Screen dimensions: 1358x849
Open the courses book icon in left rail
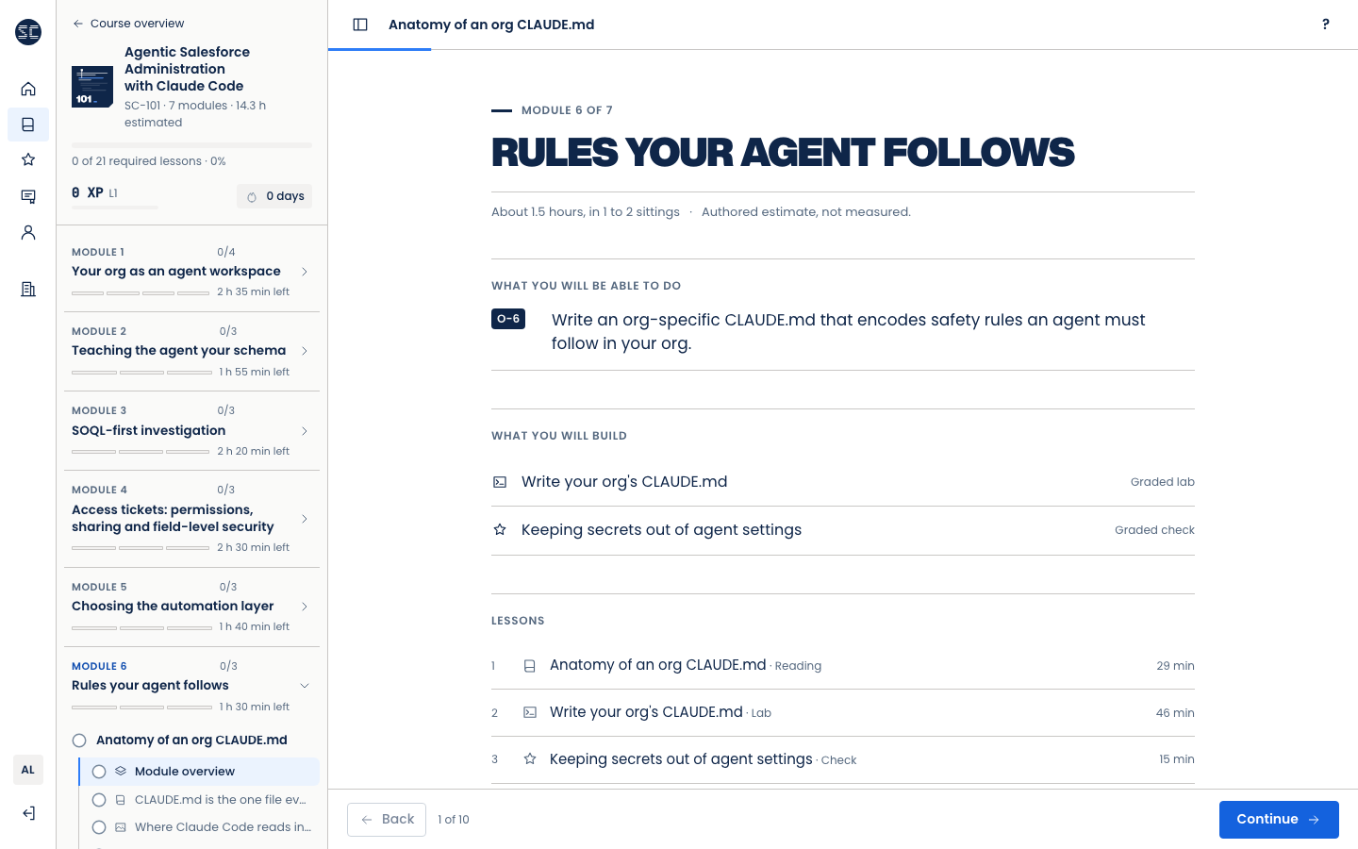[28, 125]
